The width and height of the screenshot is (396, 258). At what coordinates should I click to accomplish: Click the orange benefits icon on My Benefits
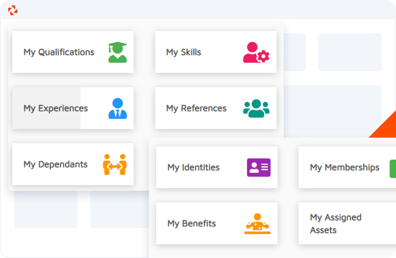(257, 224)
